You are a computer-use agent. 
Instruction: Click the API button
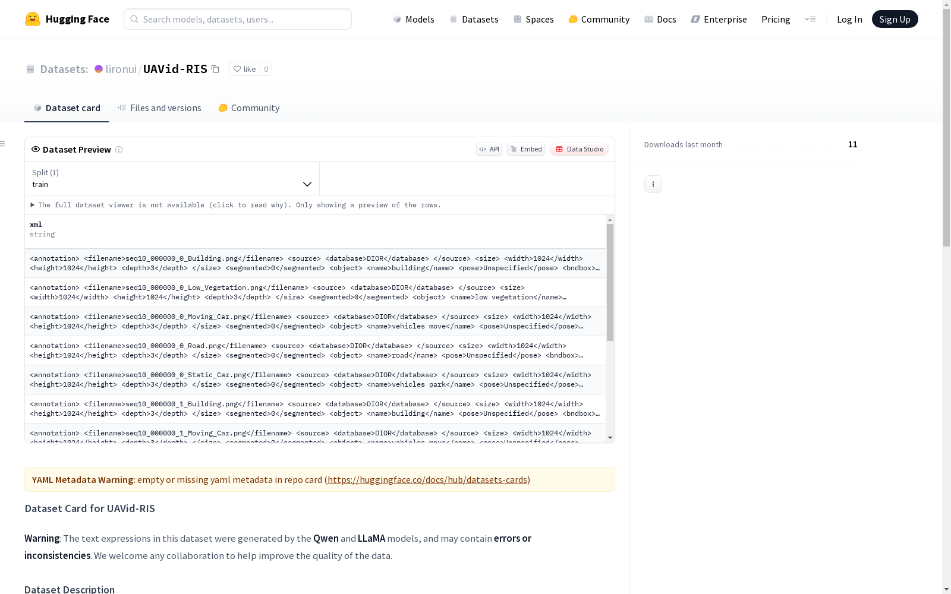pos(489,149)
